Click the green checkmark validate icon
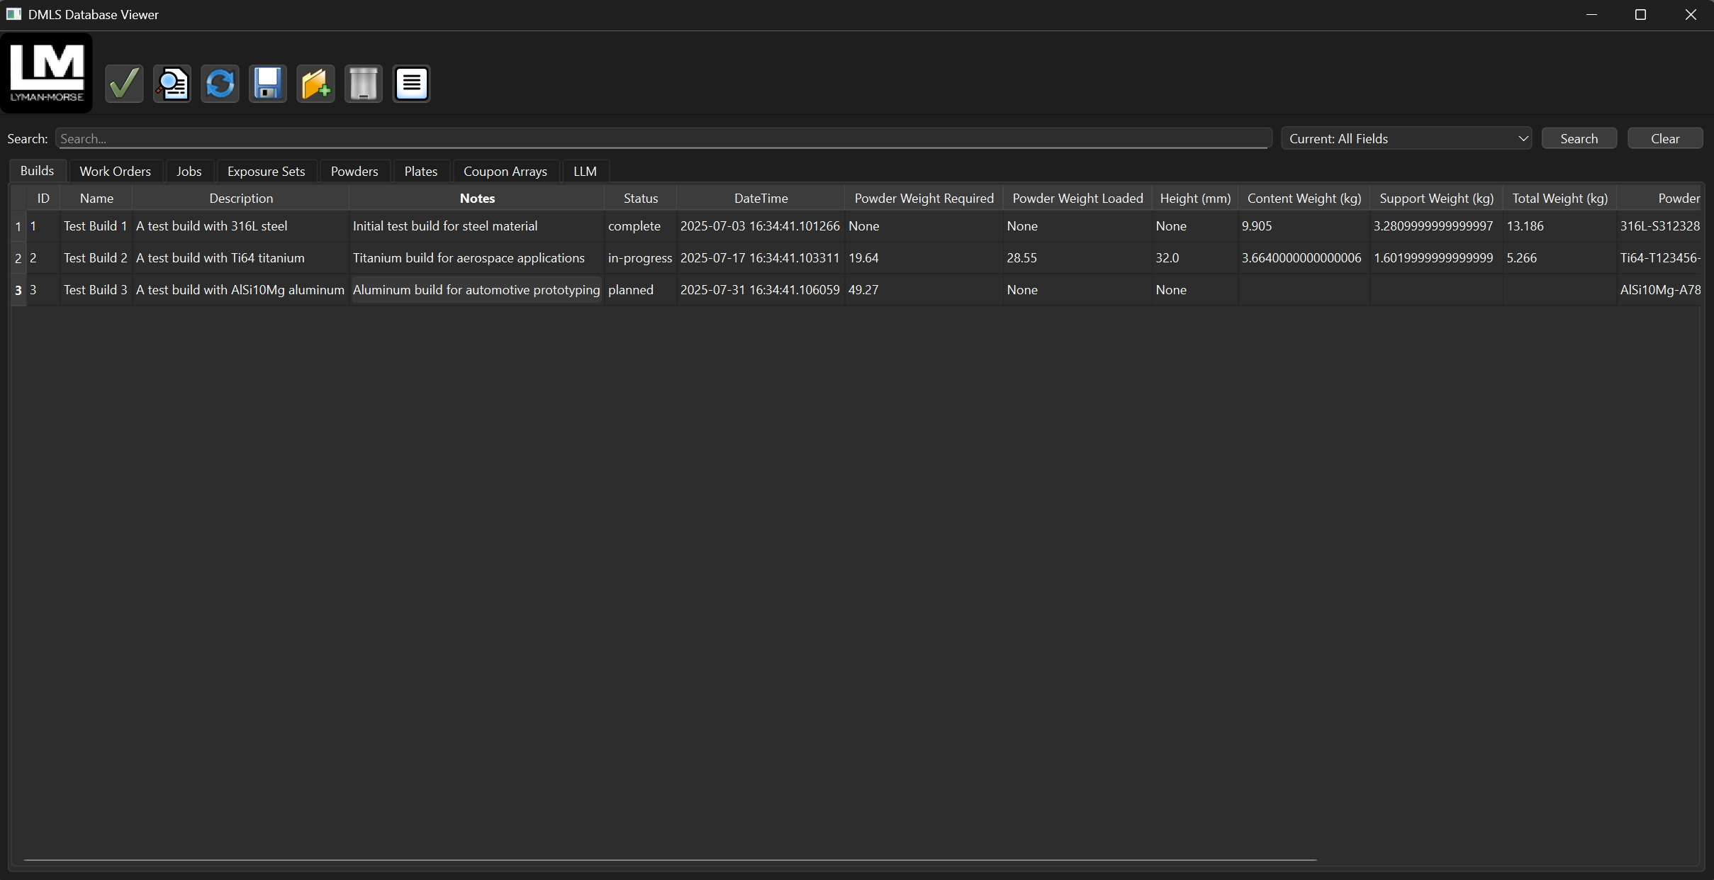 point(123,84)
